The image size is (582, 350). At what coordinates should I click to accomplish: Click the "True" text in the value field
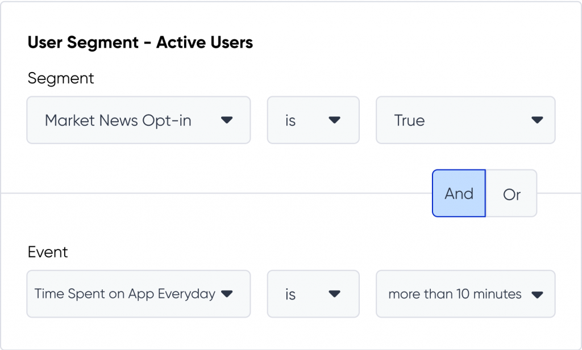tap(409, 120)
